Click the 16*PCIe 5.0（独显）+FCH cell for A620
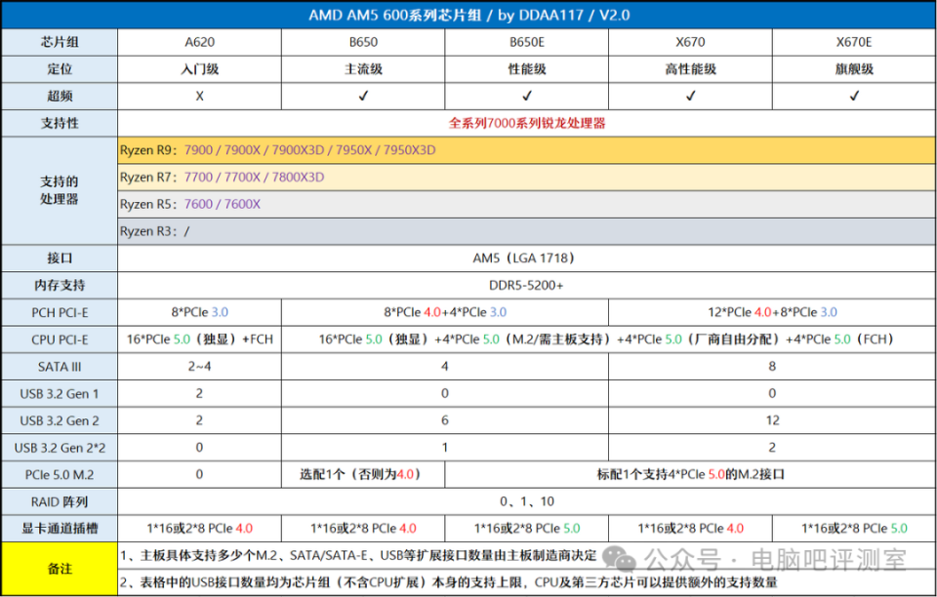 coord(199,339)
